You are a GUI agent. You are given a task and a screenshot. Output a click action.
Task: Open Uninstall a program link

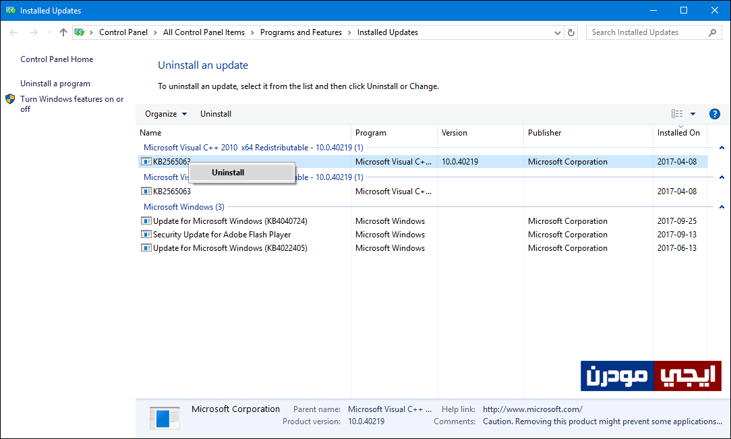(x=55, y=84)
